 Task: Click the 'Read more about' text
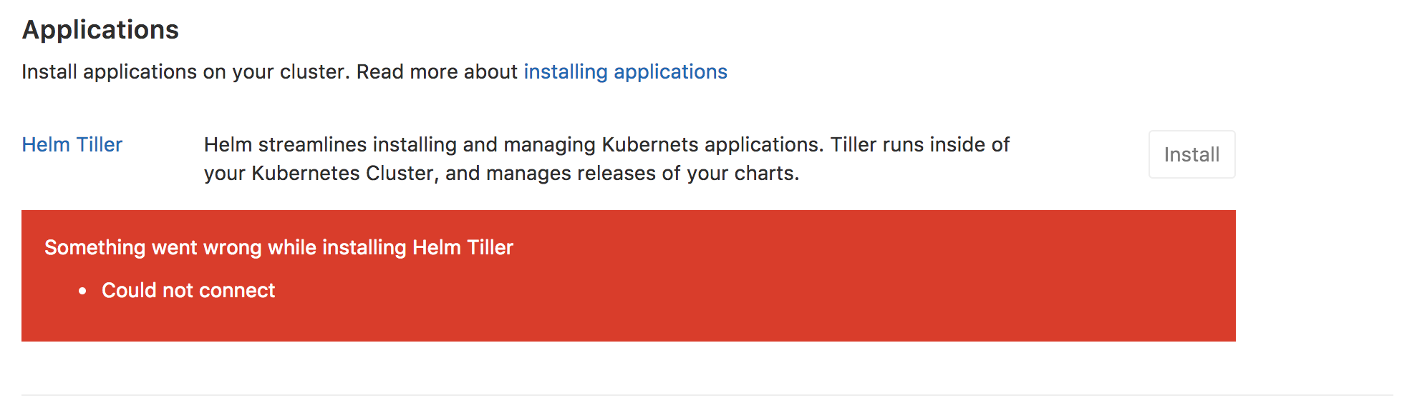tap(437, 71)
